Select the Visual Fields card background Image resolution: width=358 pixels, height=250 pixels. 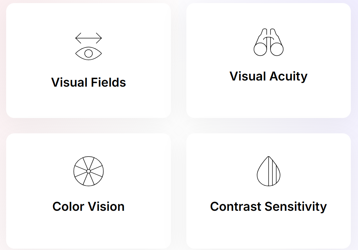[x=89, y=61]
